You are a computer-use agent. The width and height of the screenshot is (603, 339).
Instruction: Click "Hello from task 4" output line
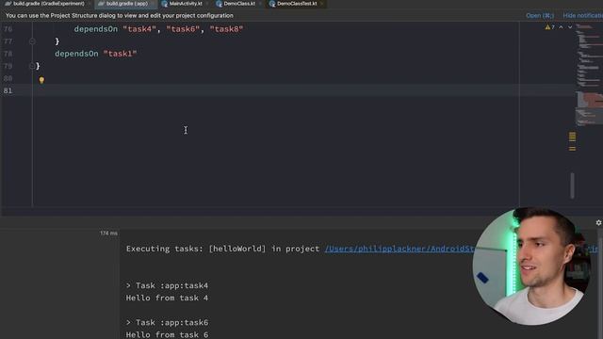(167, 298)
